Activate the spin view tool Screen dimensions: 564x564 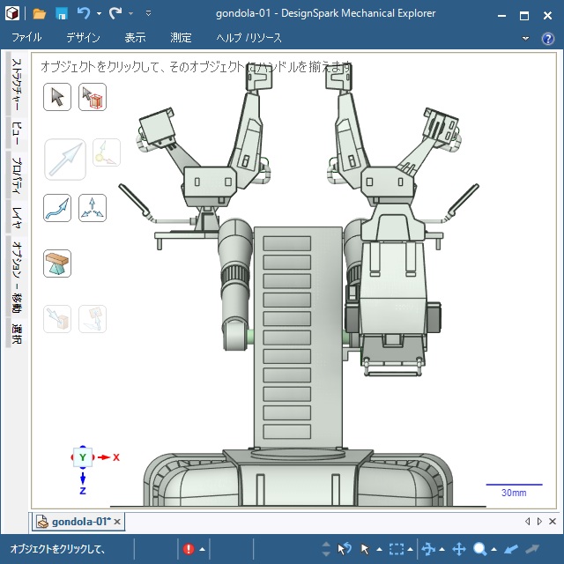pos(428,549)
